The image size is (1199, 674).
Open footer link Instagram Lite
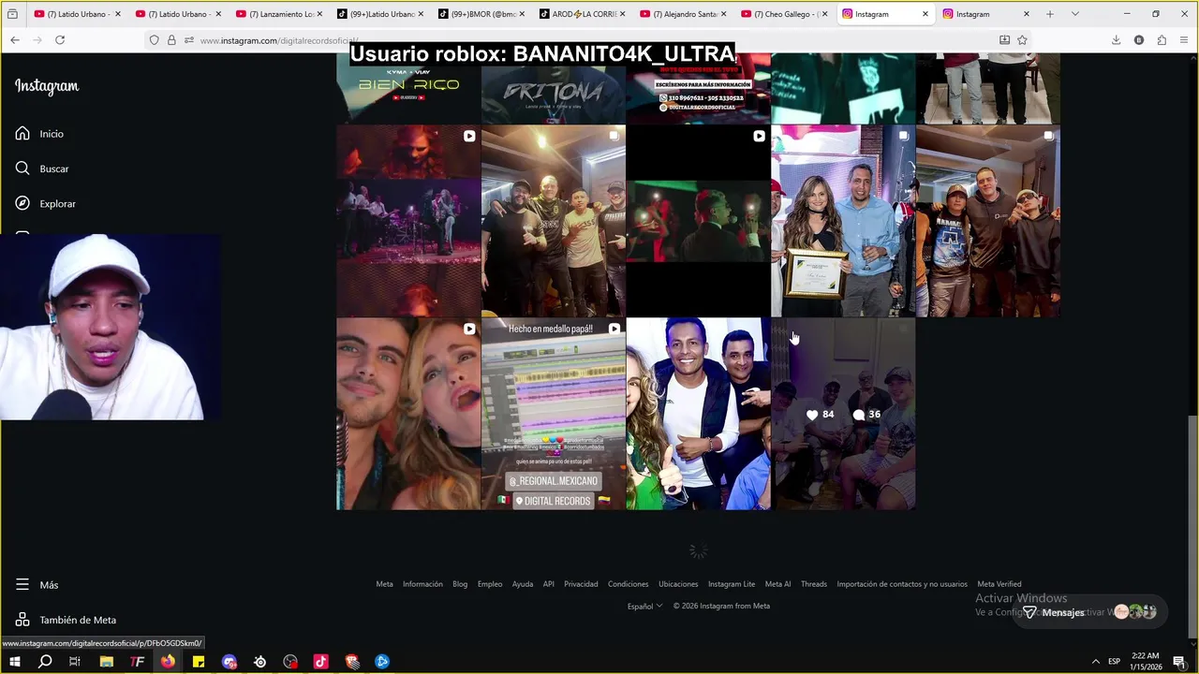(732, 584)
